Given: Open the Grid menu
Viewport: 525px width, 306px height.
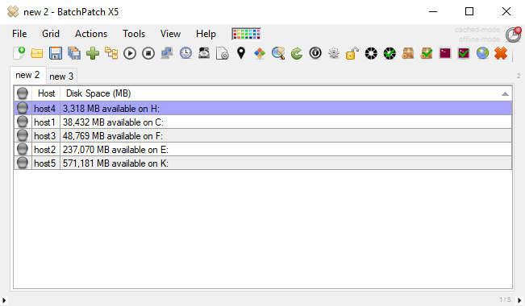Looking at the screenshot, I should click(51, 34).
